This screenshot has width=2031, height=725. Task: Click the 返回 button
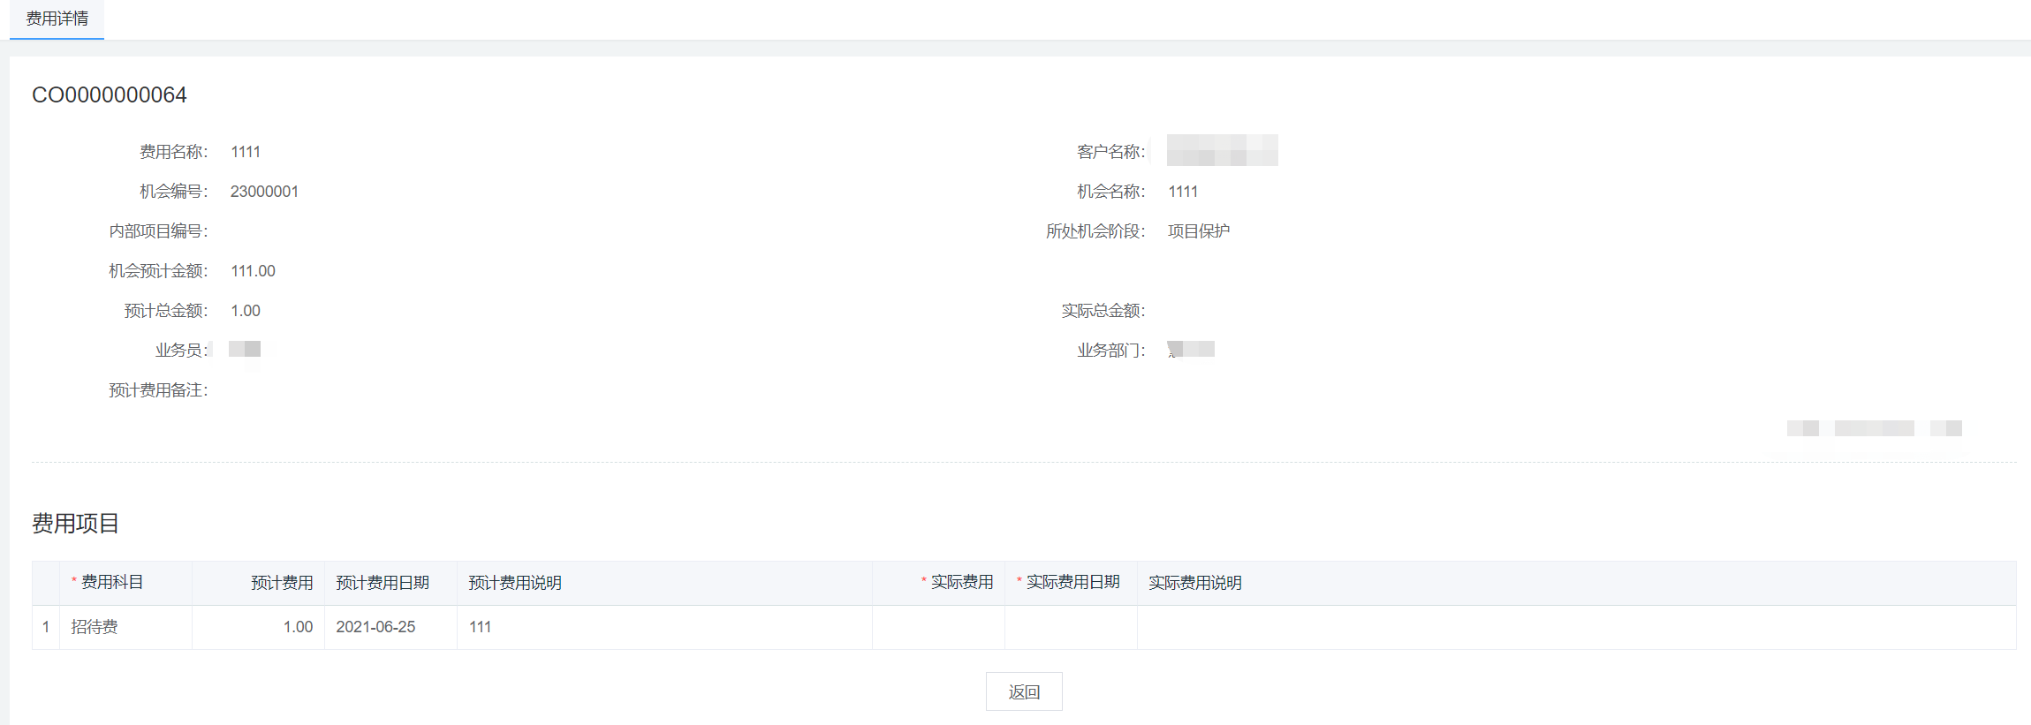[x=1023, y=691]
